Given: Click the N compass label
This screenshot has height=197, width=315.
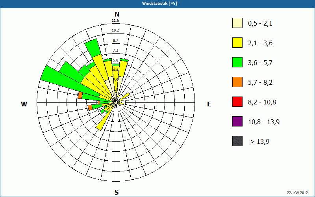Looking at the screenshot, I should [117, 14].
